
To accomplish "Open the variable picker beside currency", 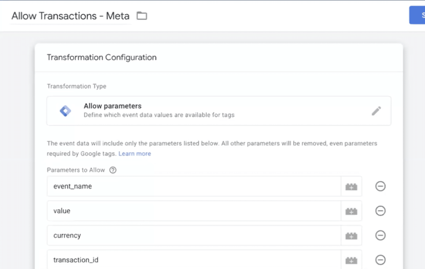I will 351,235.
